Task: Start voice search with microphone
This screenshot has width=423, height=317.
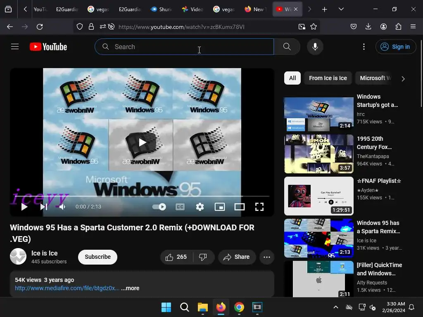Action: pyautogui.click(x=315, y=47)
